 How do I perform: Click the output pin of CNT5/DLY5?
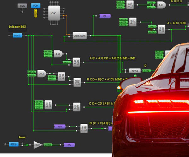pos(90,36)
